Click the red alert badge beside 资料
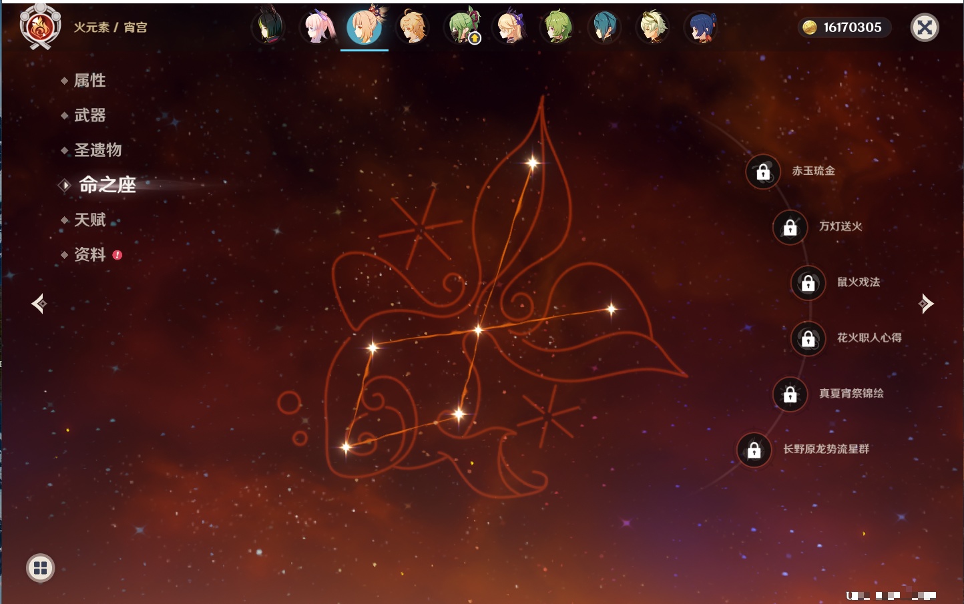 click(x=117, y=255)
